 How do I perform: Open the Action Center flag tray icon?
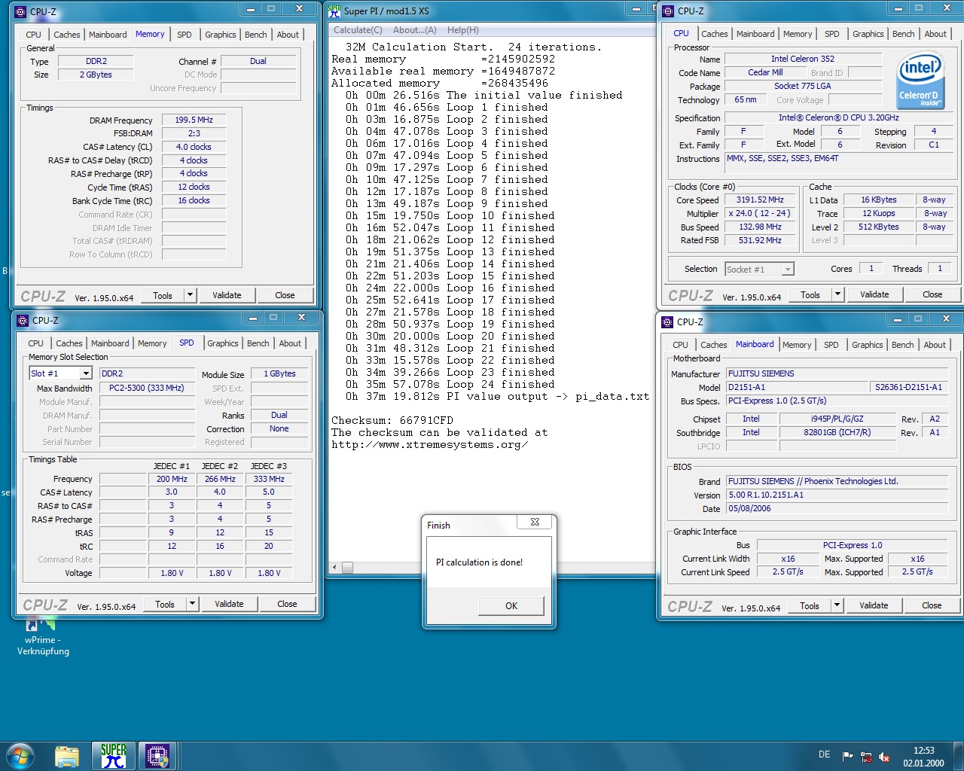point(848,756)
